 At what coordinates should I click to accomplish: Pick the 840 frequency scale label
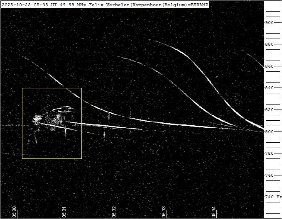pos(270,88)
